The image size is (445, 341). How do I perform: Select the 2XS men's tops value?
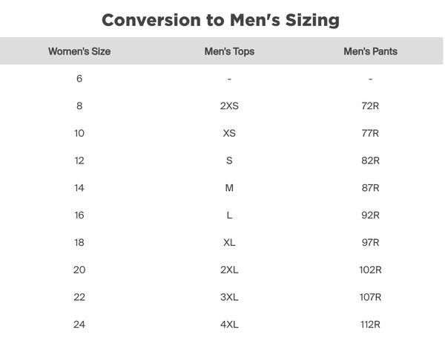(x=229, y=105)
